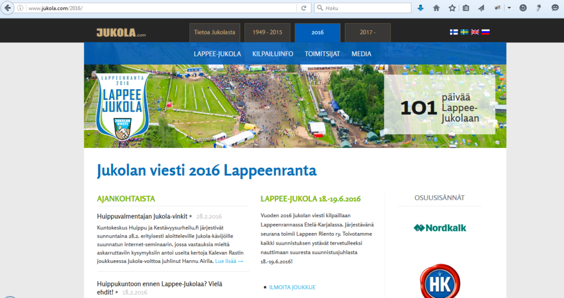564x298 pixels.
Task: Go to the browser home page icon
Action: click(436, 8)
